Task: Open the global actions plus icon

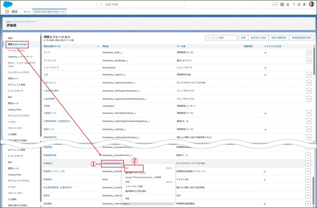Action: (x=282, y=4)
